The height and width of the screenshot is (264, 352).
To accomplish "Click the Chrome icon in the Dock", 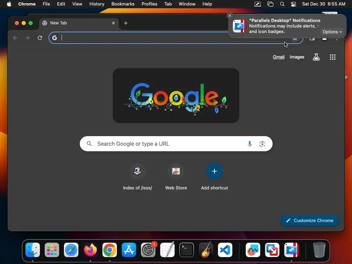I will pyautogui.click(x=110, y=250).
